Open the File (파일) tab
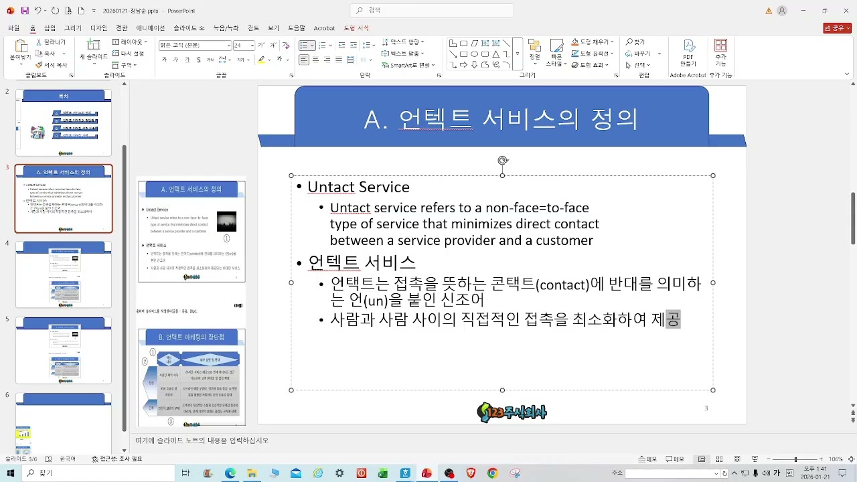The image size is (857, 482). pos(13,28)
